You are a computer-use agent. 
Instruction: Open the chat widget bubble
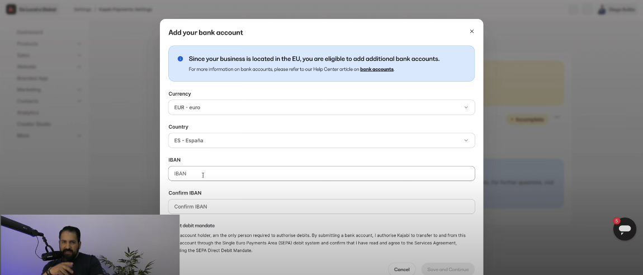tap(625, 229)
